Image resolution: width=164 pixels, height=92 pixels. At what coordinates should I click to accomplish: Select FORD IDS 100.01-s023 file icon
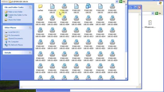pyautogui.click(x=40, y=54)
